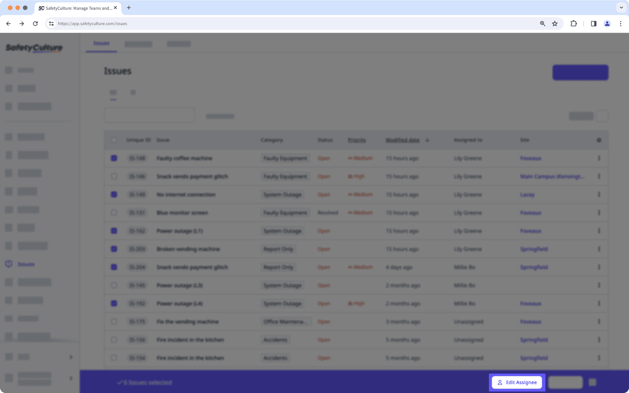The height and width of the screenshot is (393, 629).
Task: Select the Snack vendo payment glitch IS-146 checkbox
Action: (x=114, y=176)
